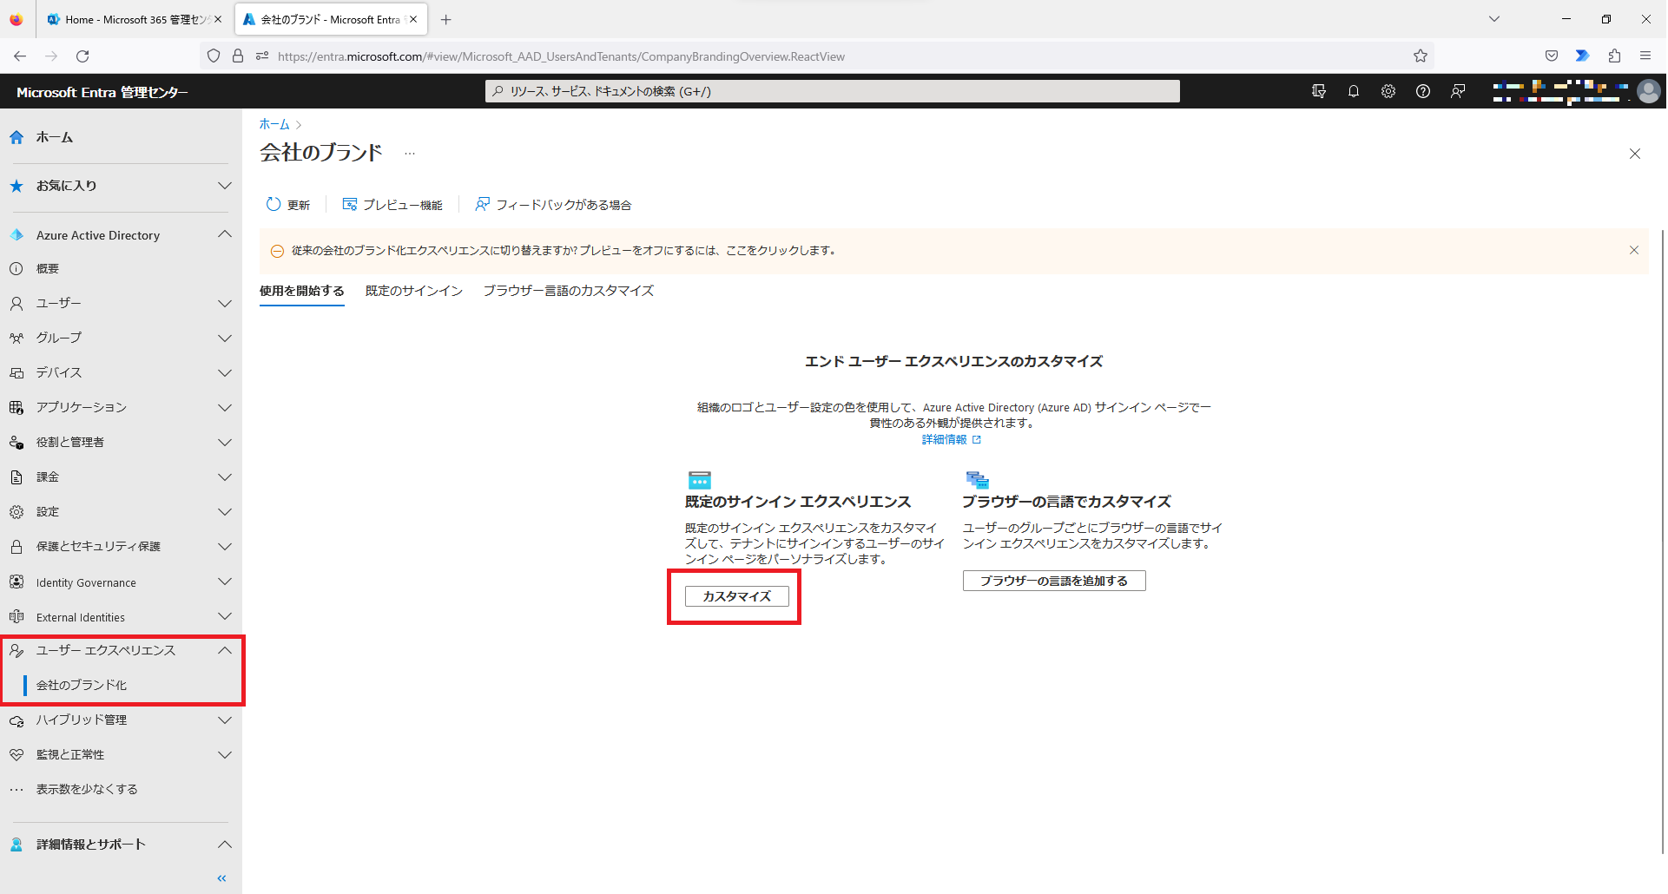Open the browser extensions icon
1668x894 pixels.
(x=1614, y=56)
